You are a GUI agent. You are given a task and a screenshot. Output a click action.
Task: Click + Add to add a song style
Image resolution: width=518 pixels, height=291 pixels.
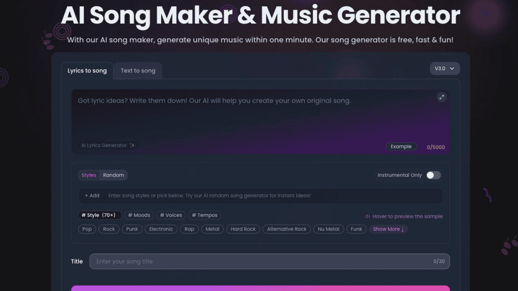(x=92, y=196)
